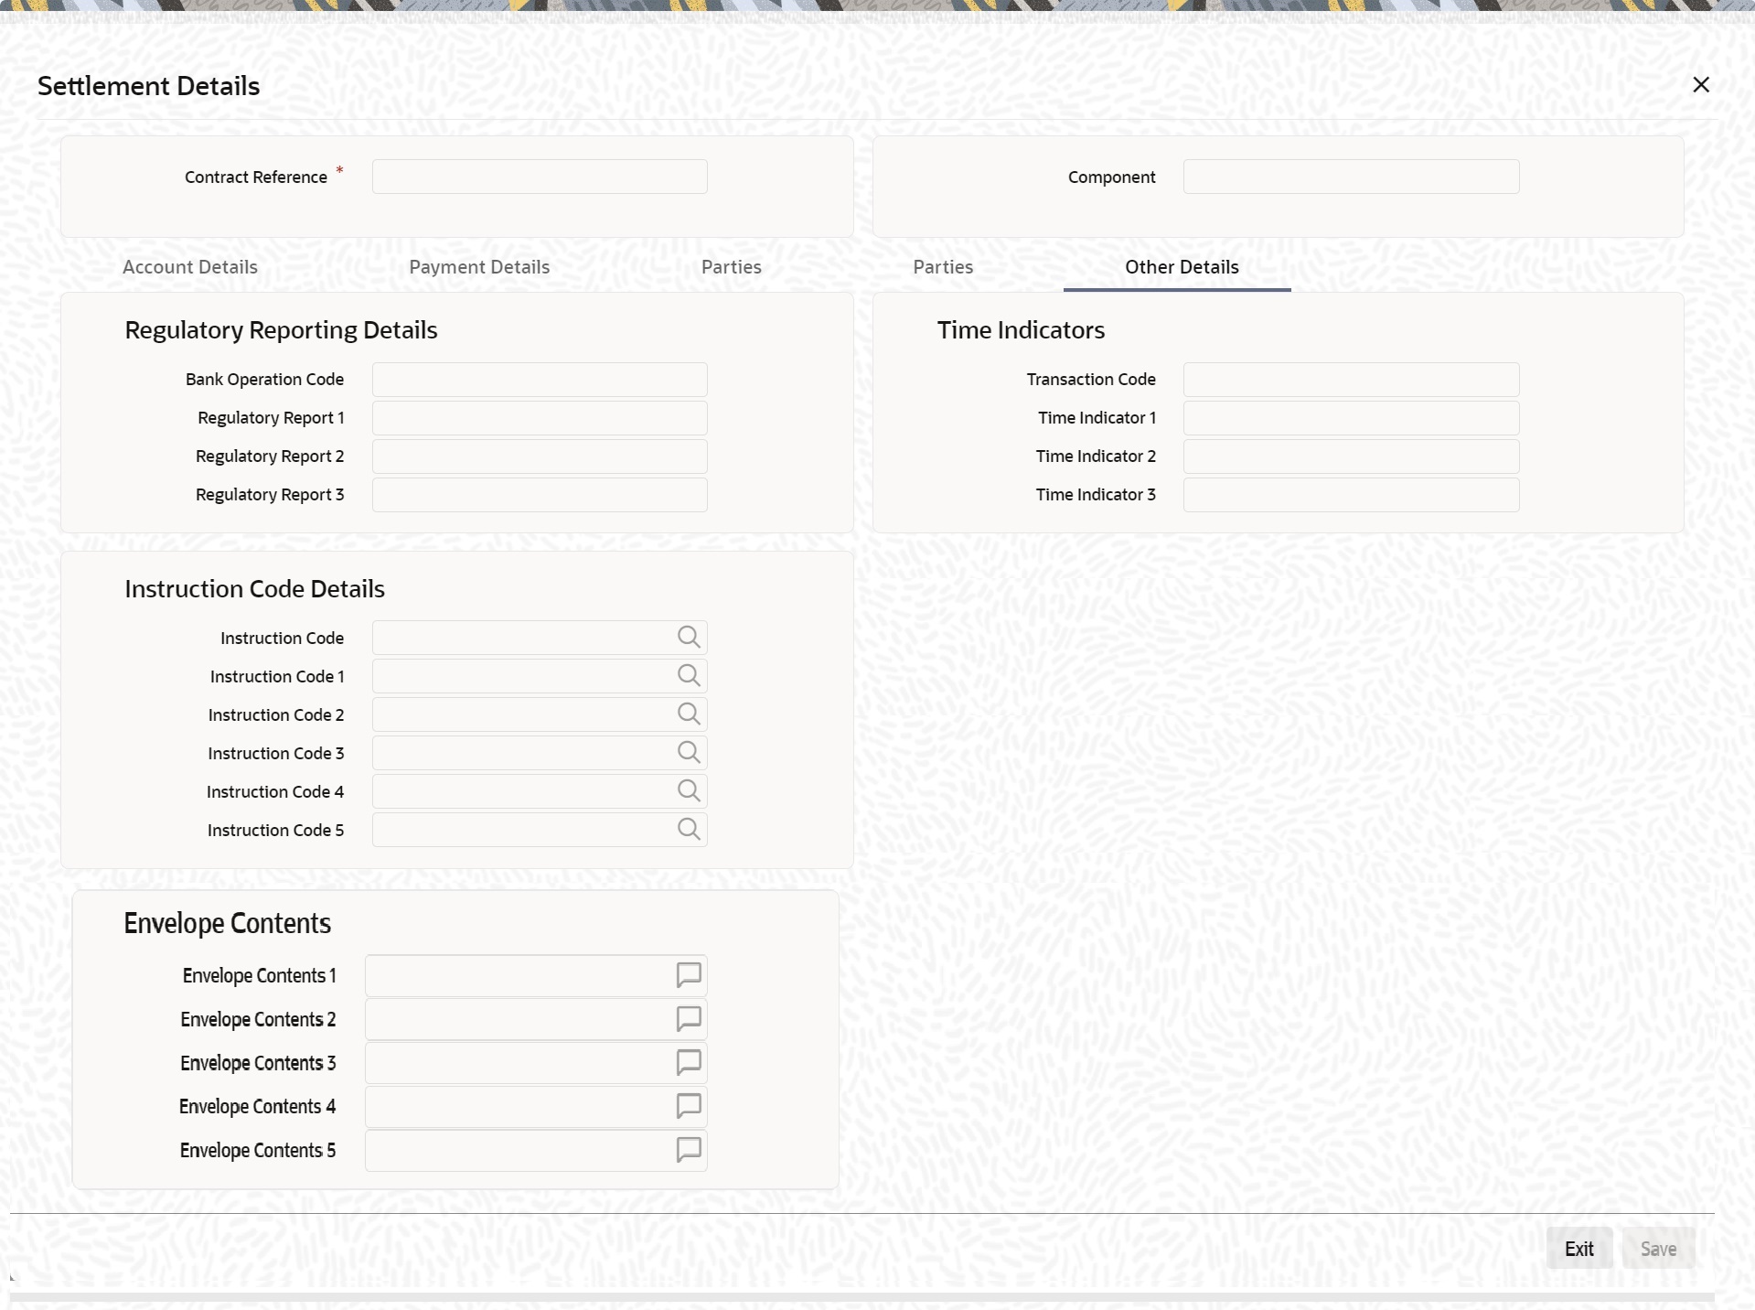Close the Settlement Details window
The width and height of the screenshot is (1755, 1310).
pos(1701,85)
